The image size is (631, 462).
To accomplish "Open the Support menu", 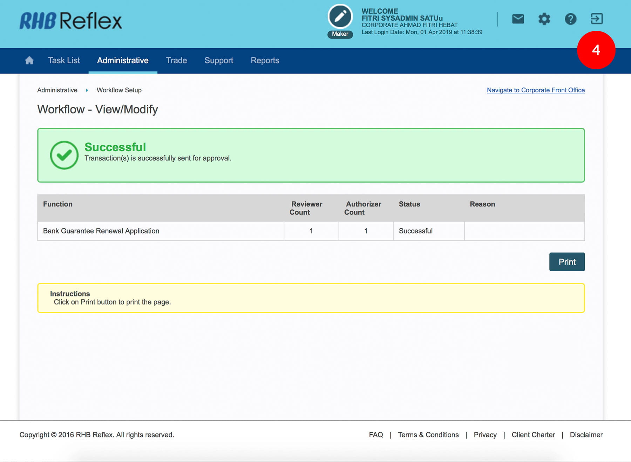I will coord(219,61).
